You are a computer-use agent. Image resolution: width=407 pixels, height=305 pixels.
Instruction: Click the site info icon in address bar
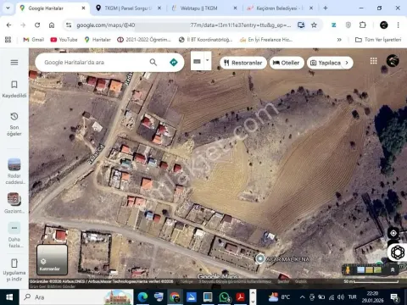click(69, 25)
